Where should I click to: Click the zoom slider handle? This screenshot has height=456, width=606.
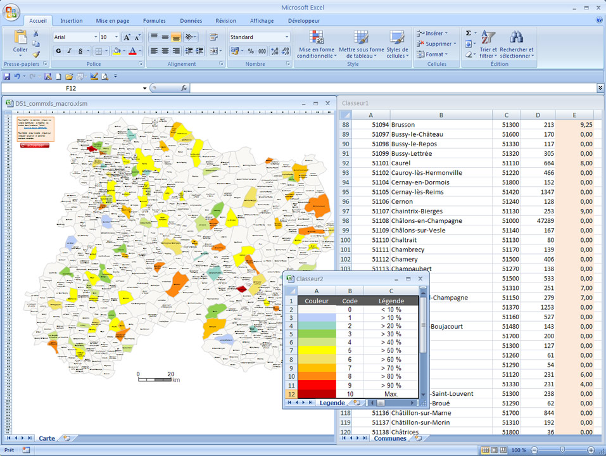tap(562, 450)
